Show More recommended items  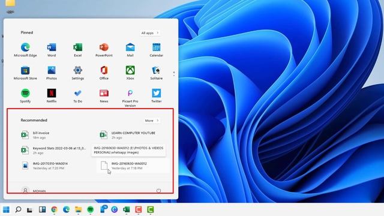click(x=152, y=121)
